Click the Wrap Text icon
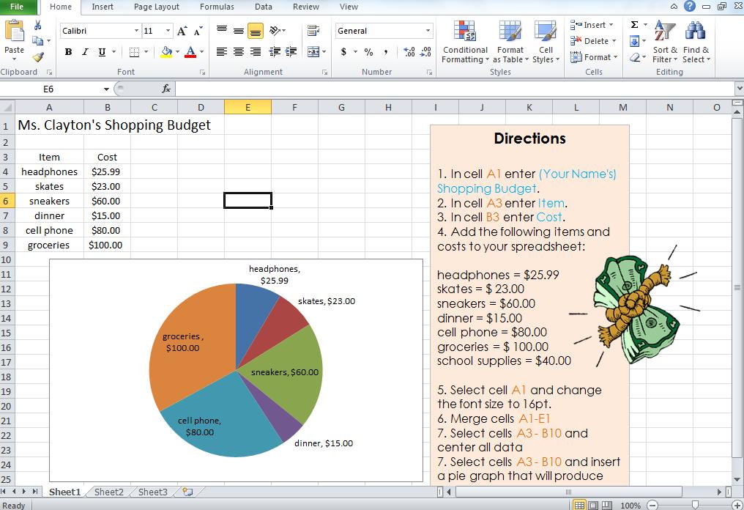Image resolution: width=744 pixels, height=510 pixels. click(313, 31)
